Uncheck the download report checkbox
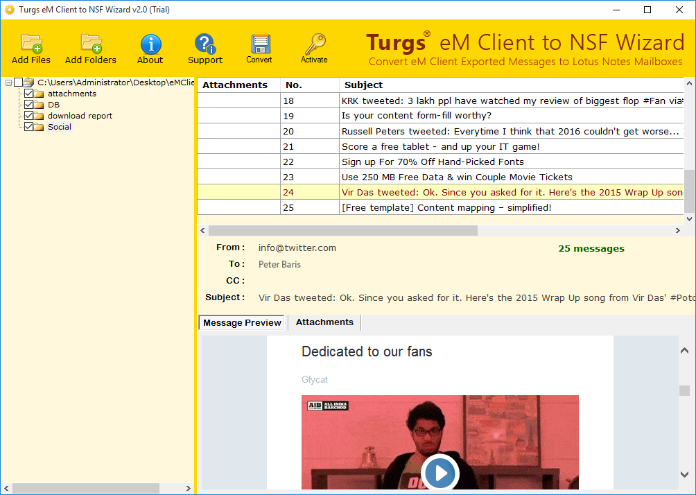This screenshot has width=696, height=495. coord(29,115)
